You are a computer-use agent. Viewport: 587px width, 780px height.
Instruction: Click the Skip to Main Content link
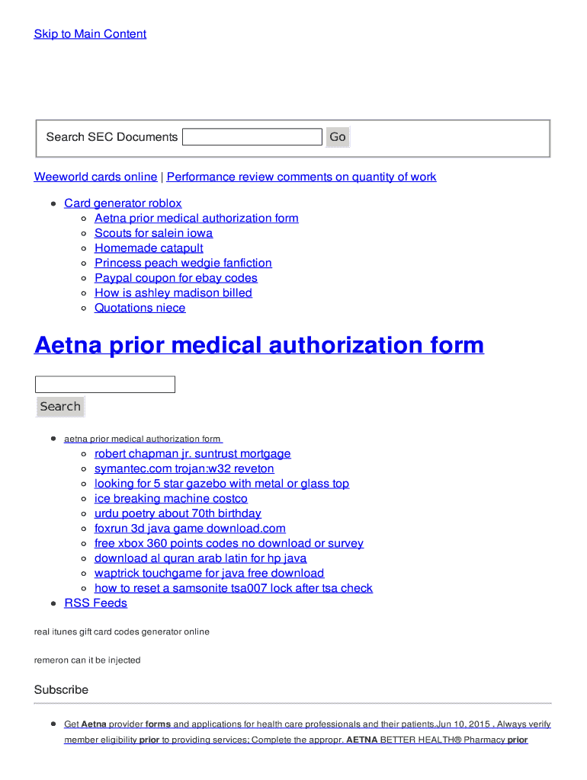point(90,34)
